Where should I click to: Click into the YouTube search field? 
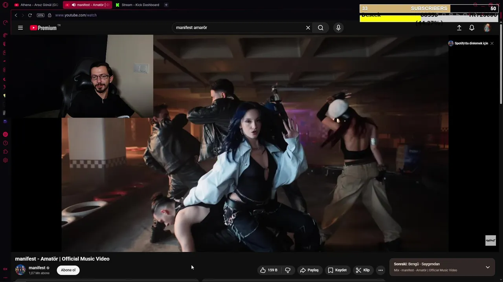tap(239, 28)
